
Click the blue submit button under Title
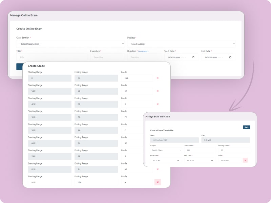(x=19, y=66)
